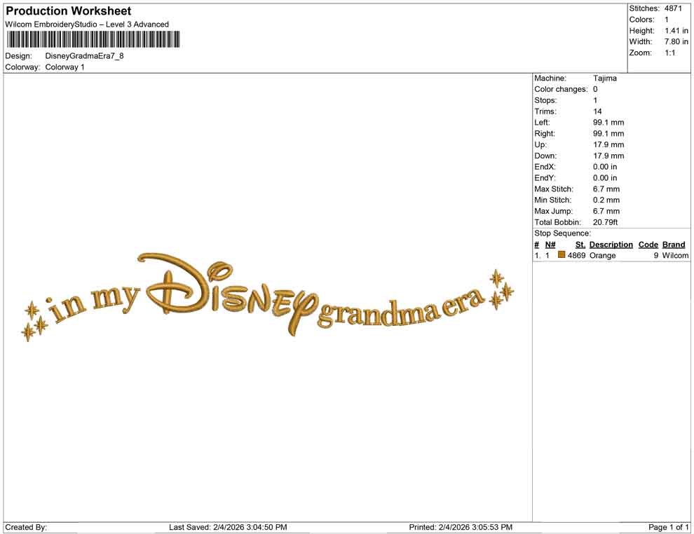
Task: Select the Brand column header
Action: click(674, 244)
